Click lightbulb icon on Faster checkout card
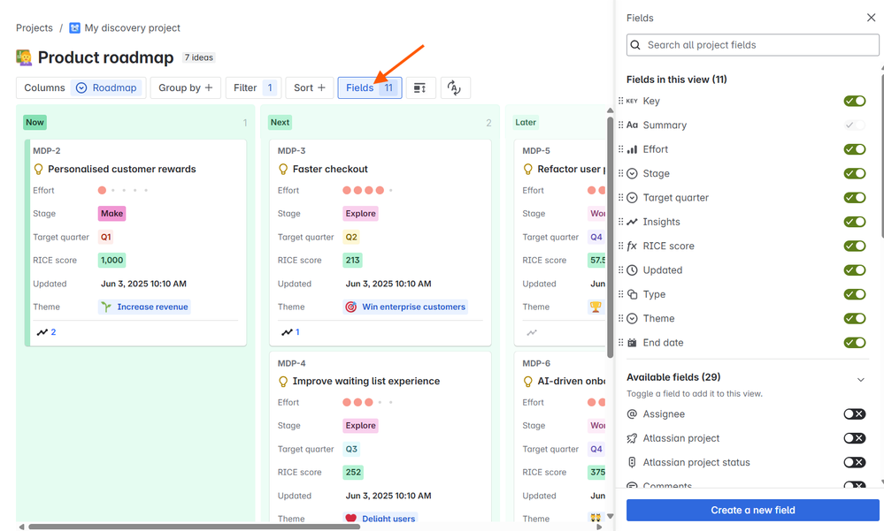 (283, 169)
